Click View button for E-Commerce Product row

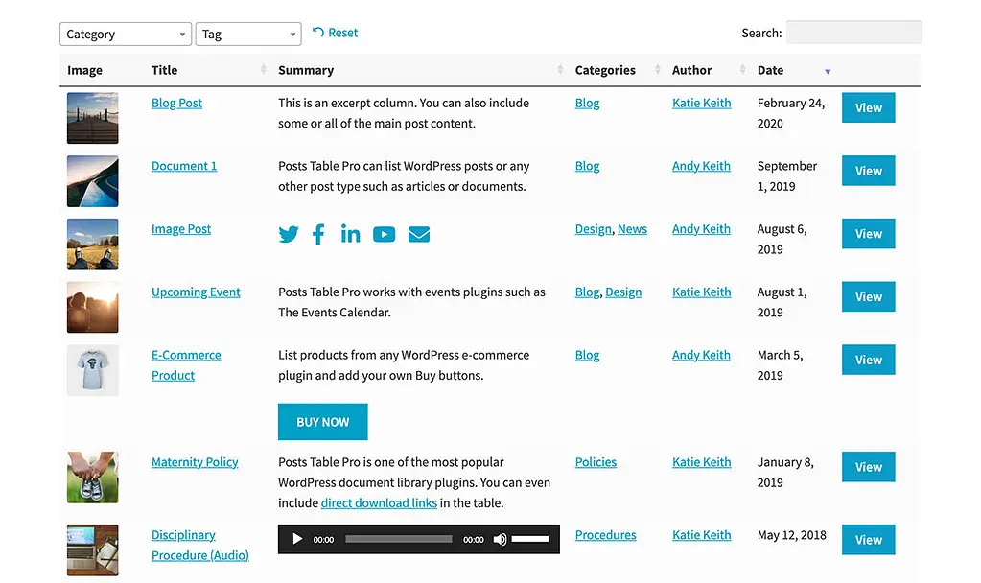point(869,360)
